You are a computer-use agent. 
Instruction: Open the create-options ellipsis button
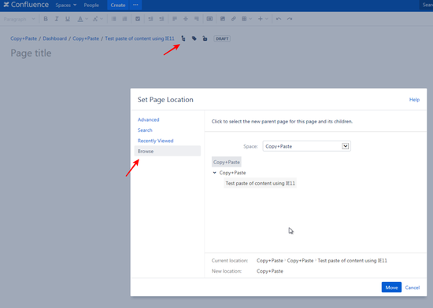[x=135, y=5]
